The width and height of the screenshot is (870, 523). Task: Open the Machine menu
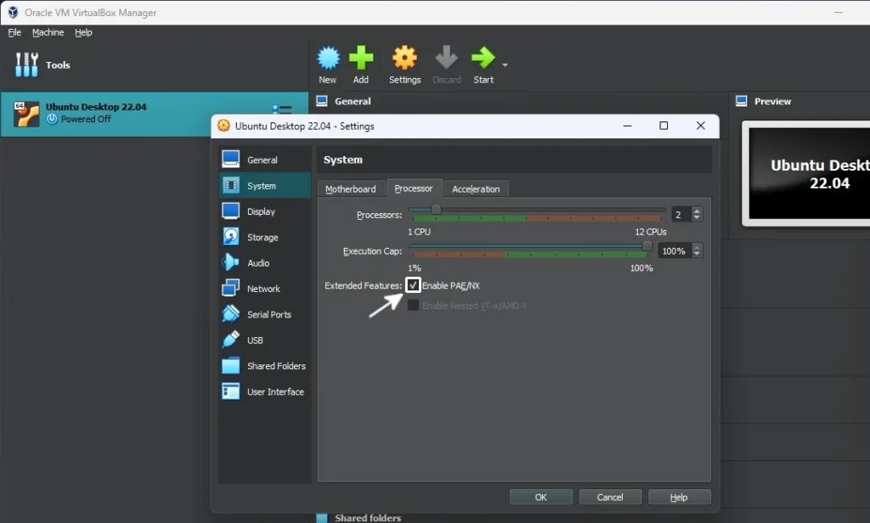click(48, 32)
